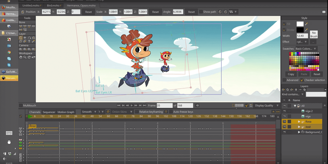328x164 pixels.
Task: Enable Auto-freeze keys checkbox
Action: tap(171, 112)
